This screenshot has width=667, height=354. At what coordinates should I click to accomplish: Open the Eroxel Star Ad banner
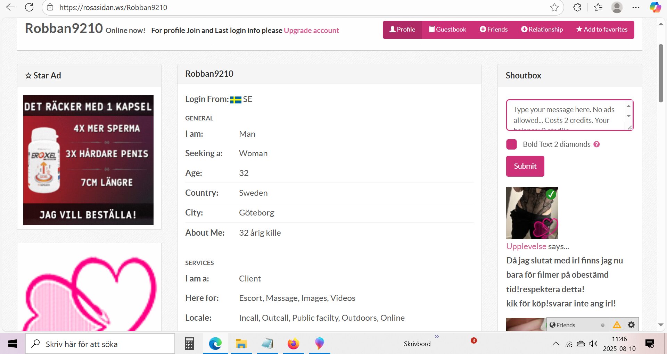pyautogui.click(x=88, y=160)
